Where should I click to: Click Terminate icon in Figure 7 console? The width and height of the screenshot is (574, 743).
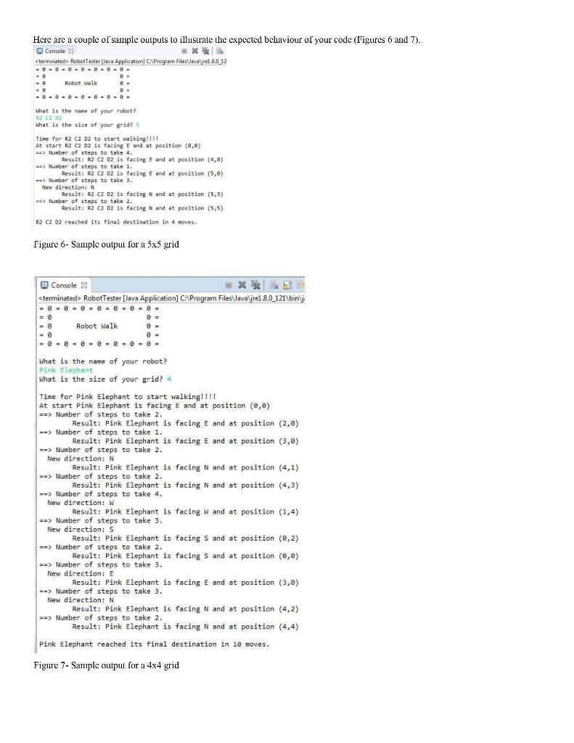click(x=229, y=285)
